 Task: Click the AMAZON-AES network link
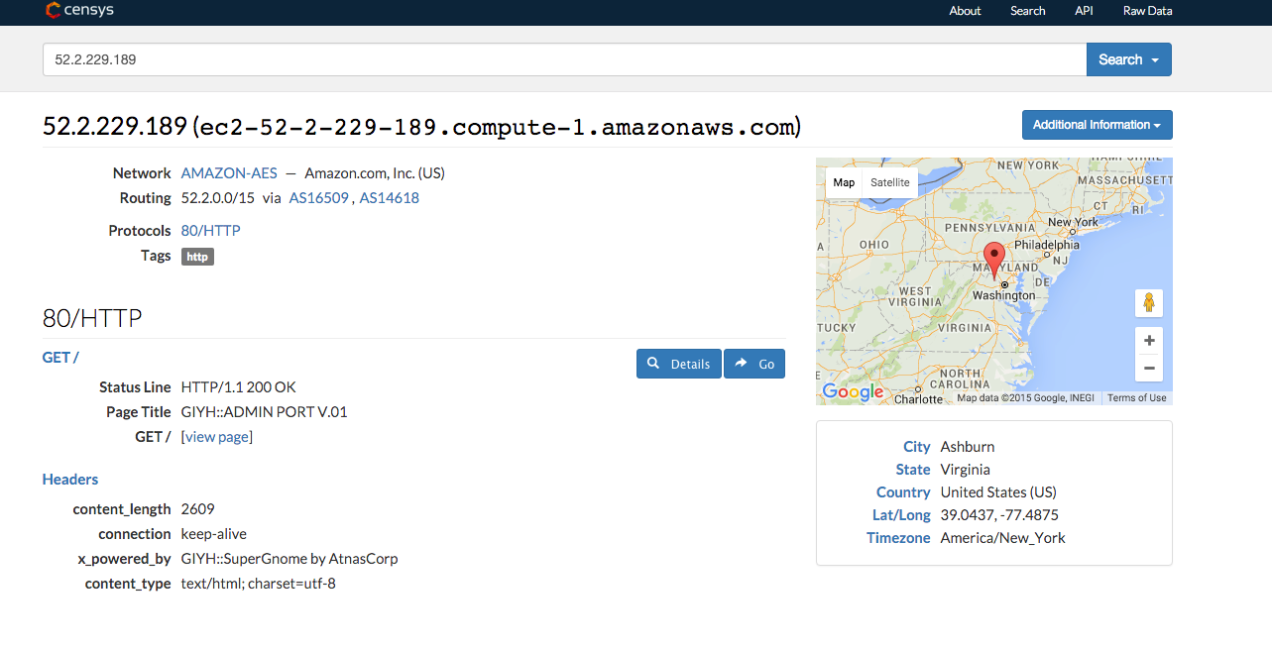[229, 172]
